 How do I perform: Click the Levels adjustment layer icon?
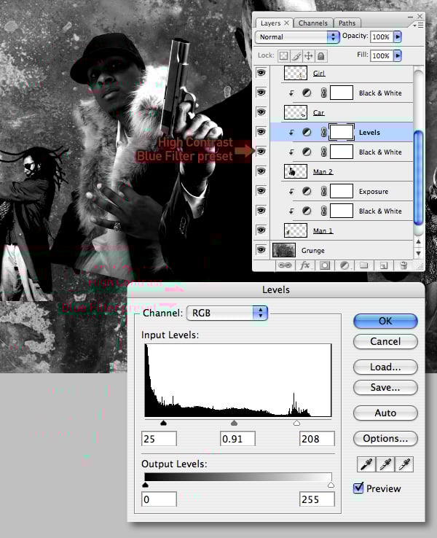point(307,132)
